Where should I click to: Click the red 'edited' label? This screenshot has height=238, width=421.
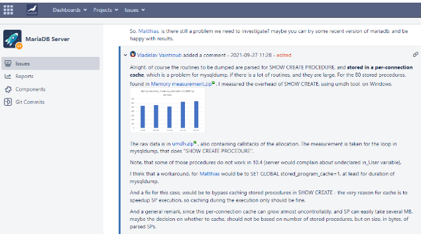pos(284,55)
